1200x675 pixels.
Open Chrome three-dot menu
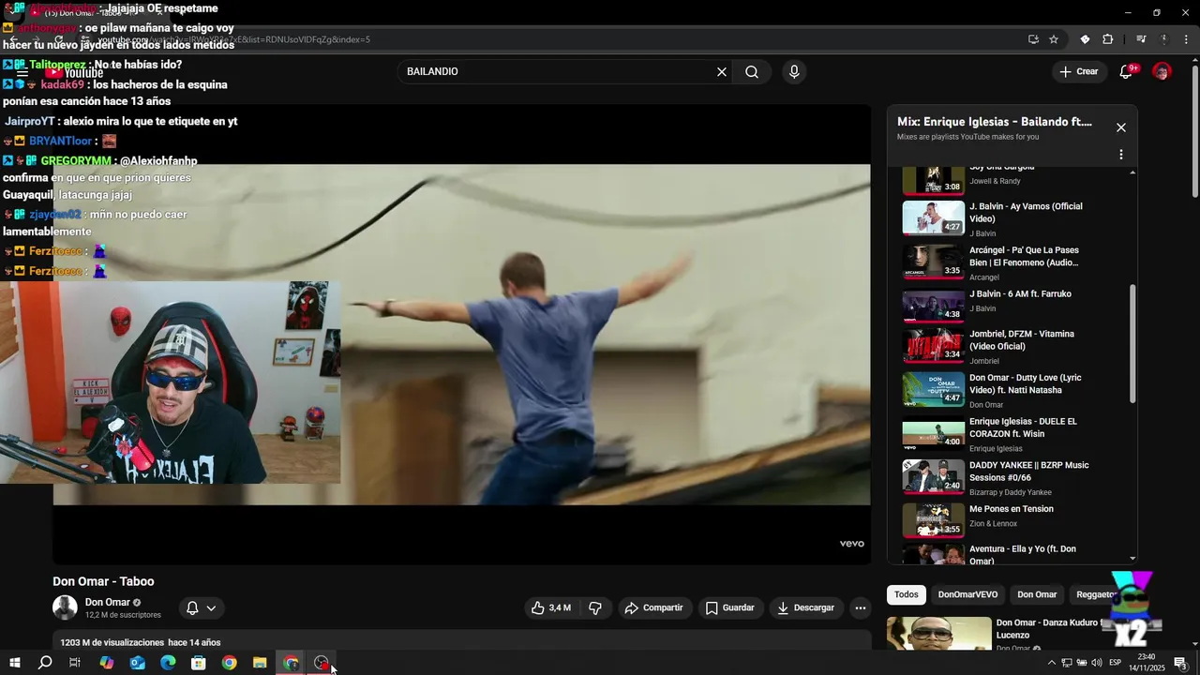tap(1186, 39)
